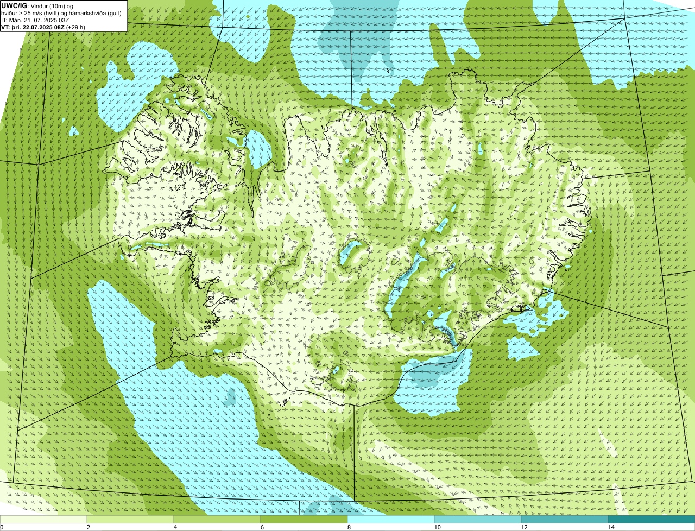
Task: Click the pale yellow 0–2 m/s legend swatch
Action: point(43,519)
